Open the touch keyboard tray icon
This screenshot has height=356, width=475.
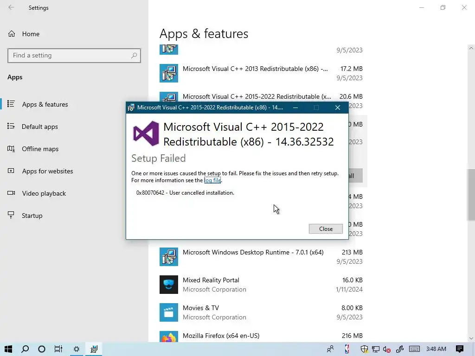(414, 349)
